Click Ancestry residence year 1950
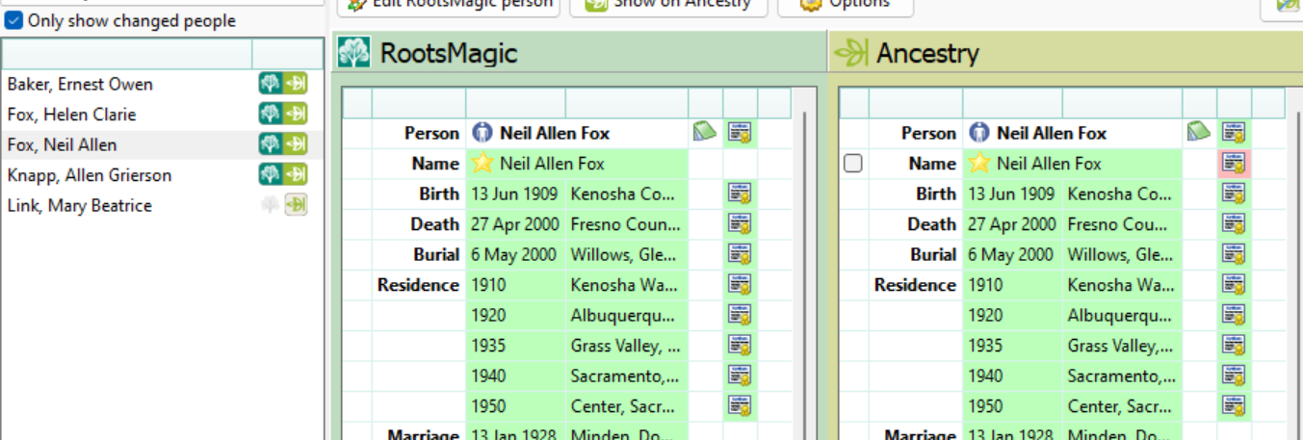 click(x=985, y=405)
